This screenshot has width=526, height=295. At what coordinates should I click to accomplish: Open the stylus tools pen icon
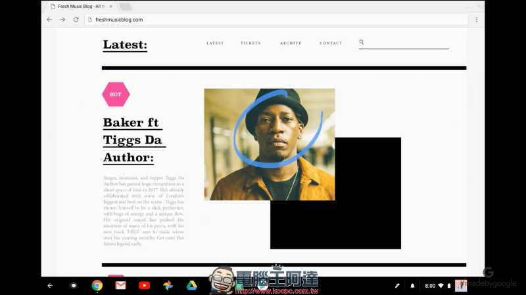(397, 286)
